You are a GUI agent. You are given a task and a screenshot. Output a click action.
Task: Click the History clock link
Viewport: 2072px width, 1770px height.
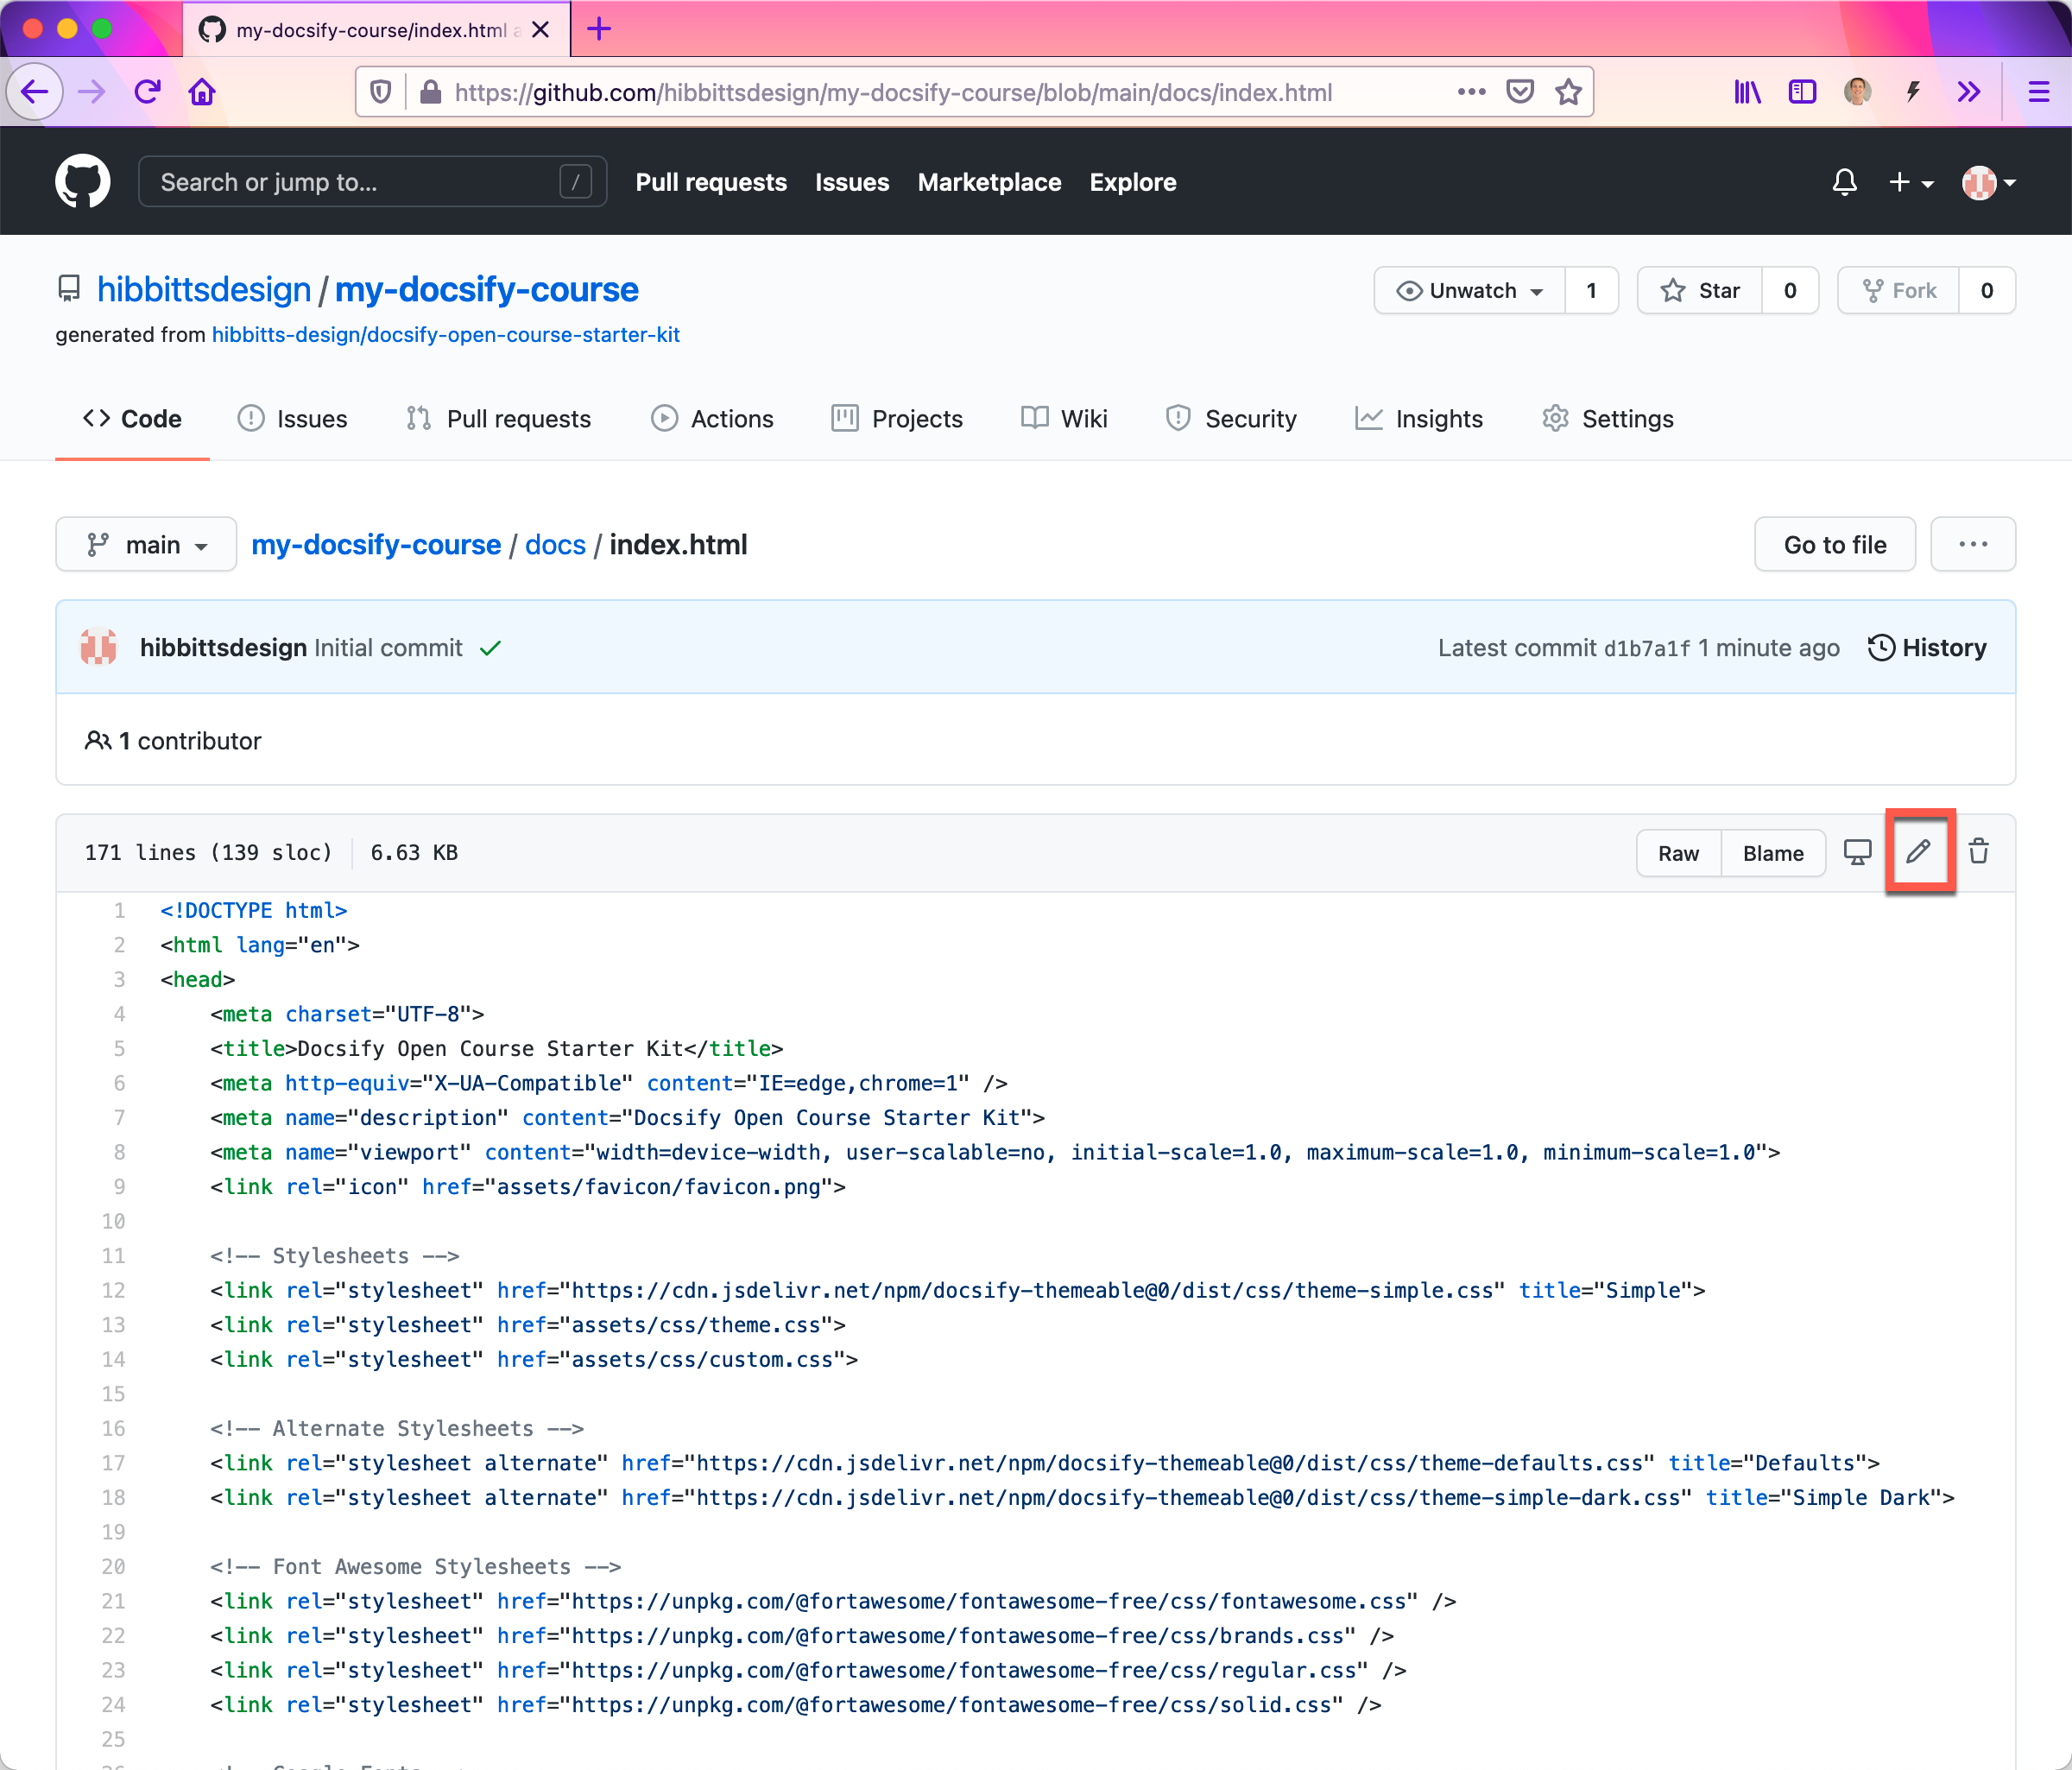1927,647
